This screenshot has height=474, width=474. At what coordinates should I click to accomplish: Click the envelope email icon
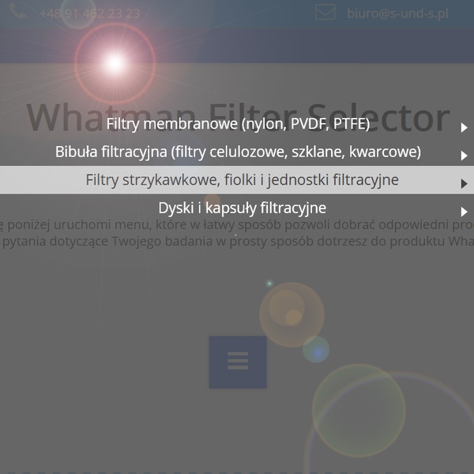pos(325,12)
